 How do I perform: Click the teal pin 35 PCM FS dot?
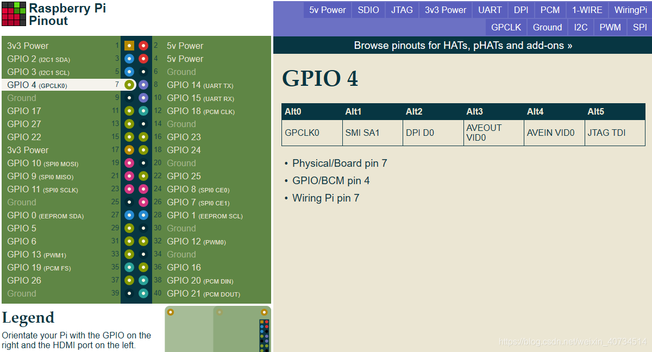coord(129,267)
